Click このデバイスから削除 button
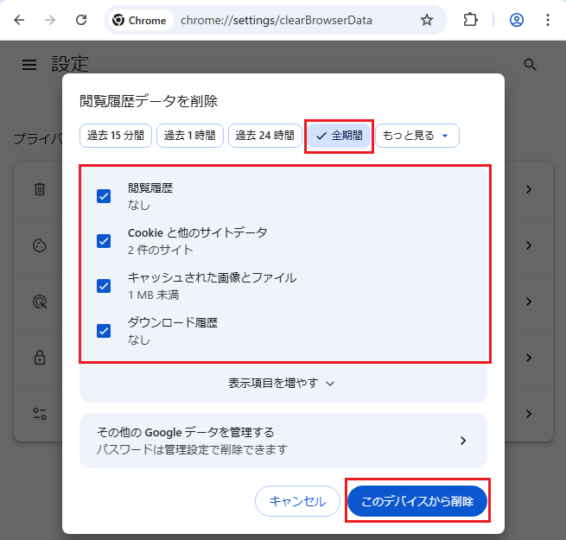Screen dimensions: 566x540 pos(417,501)
